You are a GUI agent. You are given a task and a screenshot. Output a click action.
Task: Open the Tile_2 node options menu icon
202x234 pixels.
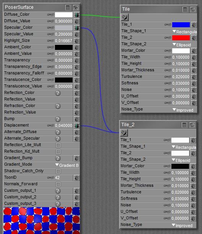tap(184, 125)
